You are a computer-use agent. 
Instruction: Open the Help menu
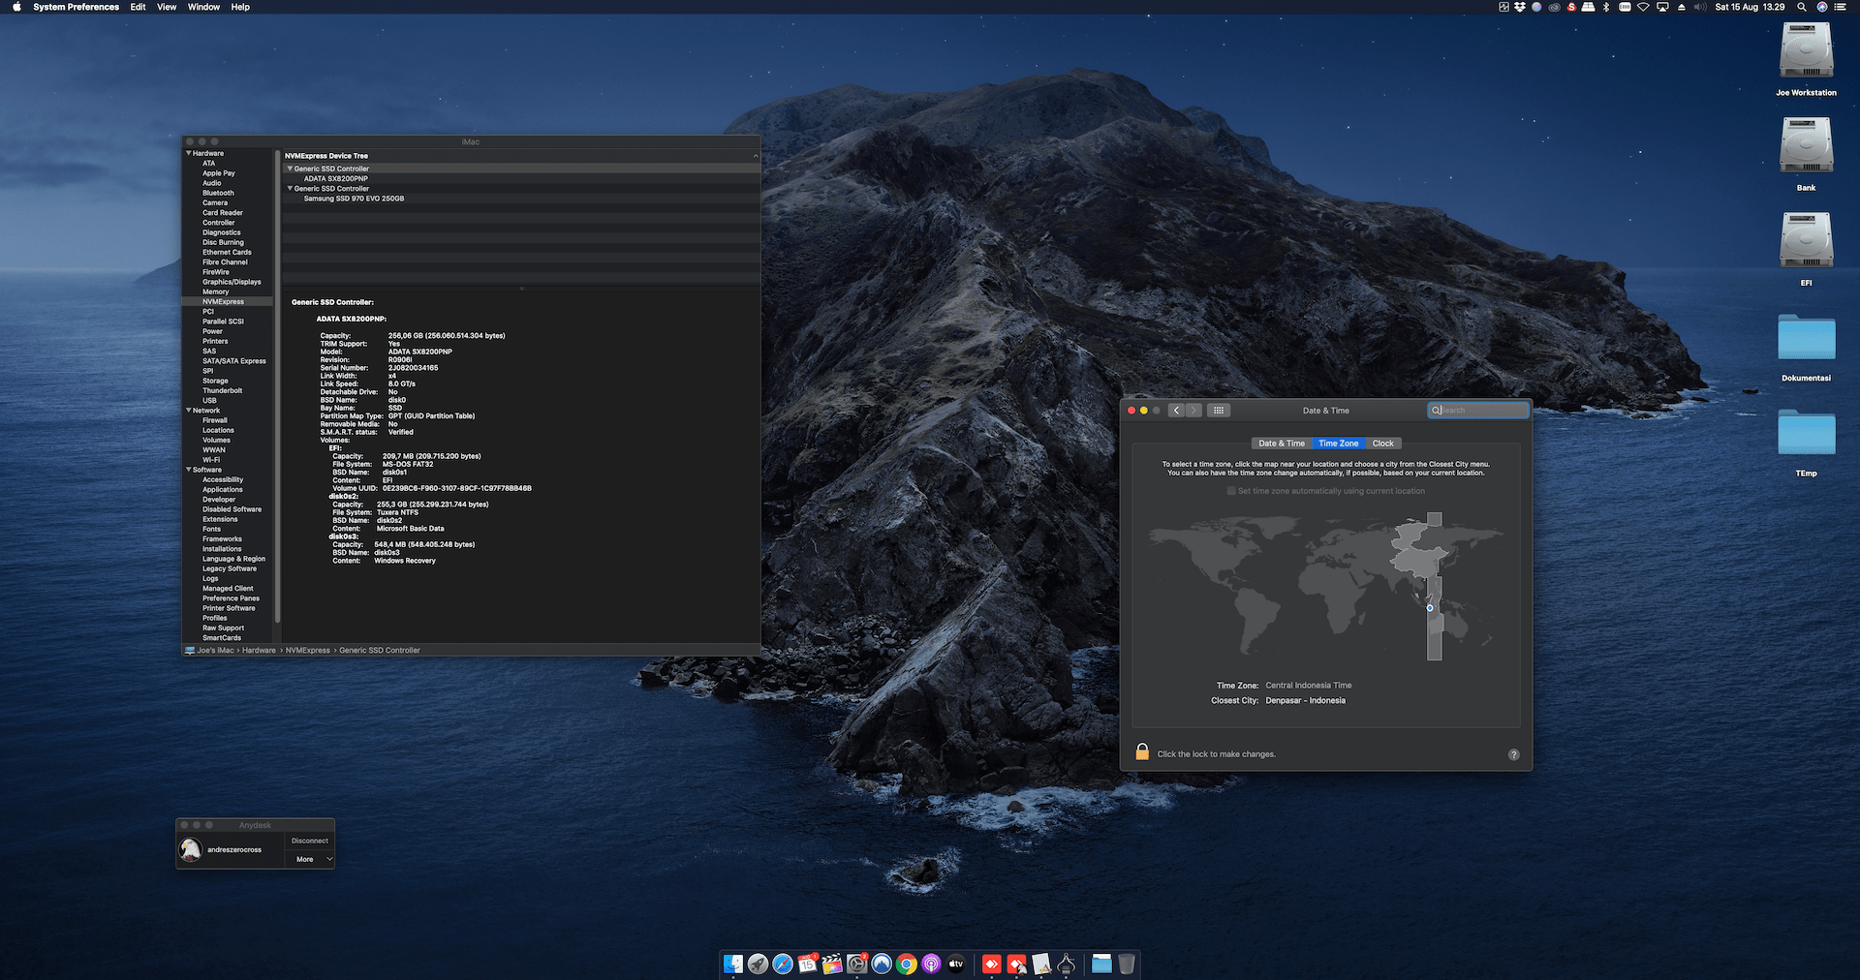(x=240, y=7)
